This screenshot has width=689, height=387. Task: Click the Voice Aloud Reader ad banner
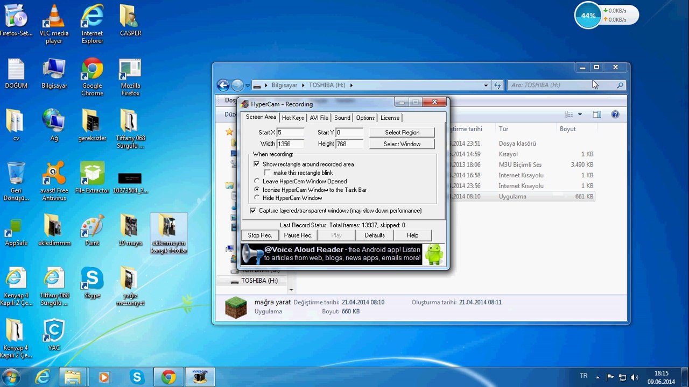(342, 254)
